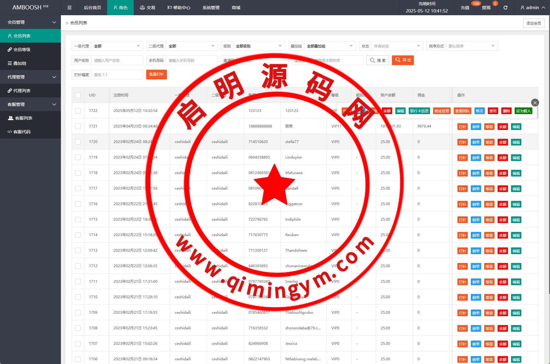Click the 用户名称 input field
The image size is (550, 364).
[117, 61]
